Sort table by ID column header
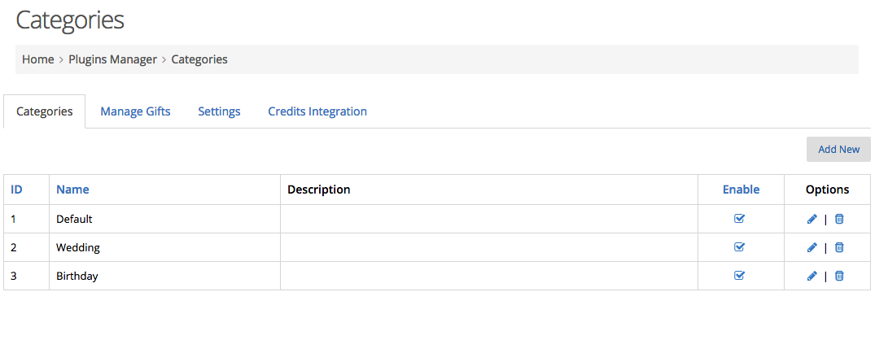875x353 pixels. pos(17,190)
